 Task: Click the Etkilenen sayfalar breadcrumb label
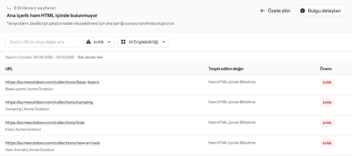point(35,8)
